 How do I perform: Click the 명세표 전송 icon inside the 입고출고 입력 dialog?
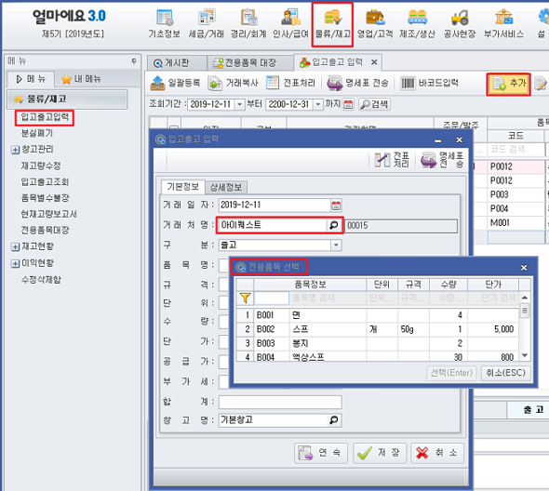(x=442, y=160)
